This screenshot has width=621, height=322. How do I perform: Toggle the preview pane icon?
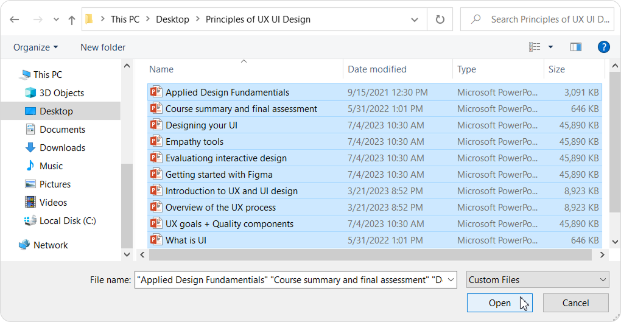[x=575, y=47]
